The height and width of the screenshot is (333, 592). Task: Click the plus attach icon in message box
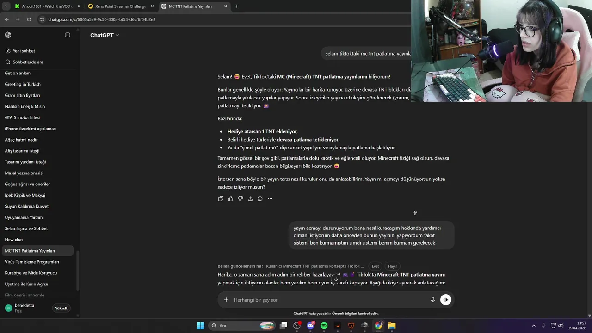click(226, 300)
